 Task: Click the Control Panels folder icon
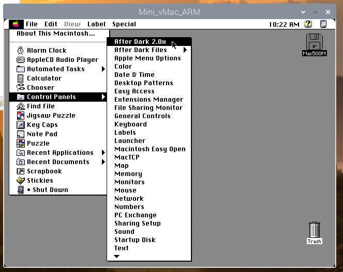point(21,97)
